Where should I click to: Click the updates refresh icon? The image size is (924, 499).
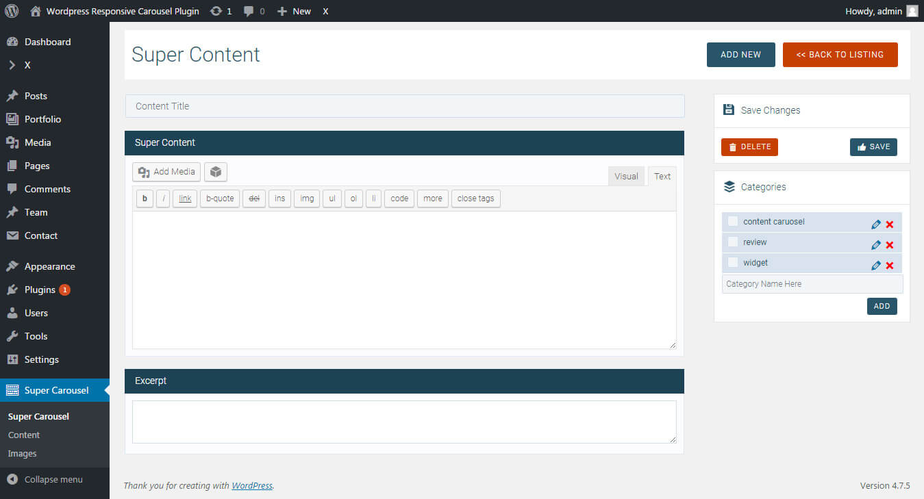click(216, 11)
